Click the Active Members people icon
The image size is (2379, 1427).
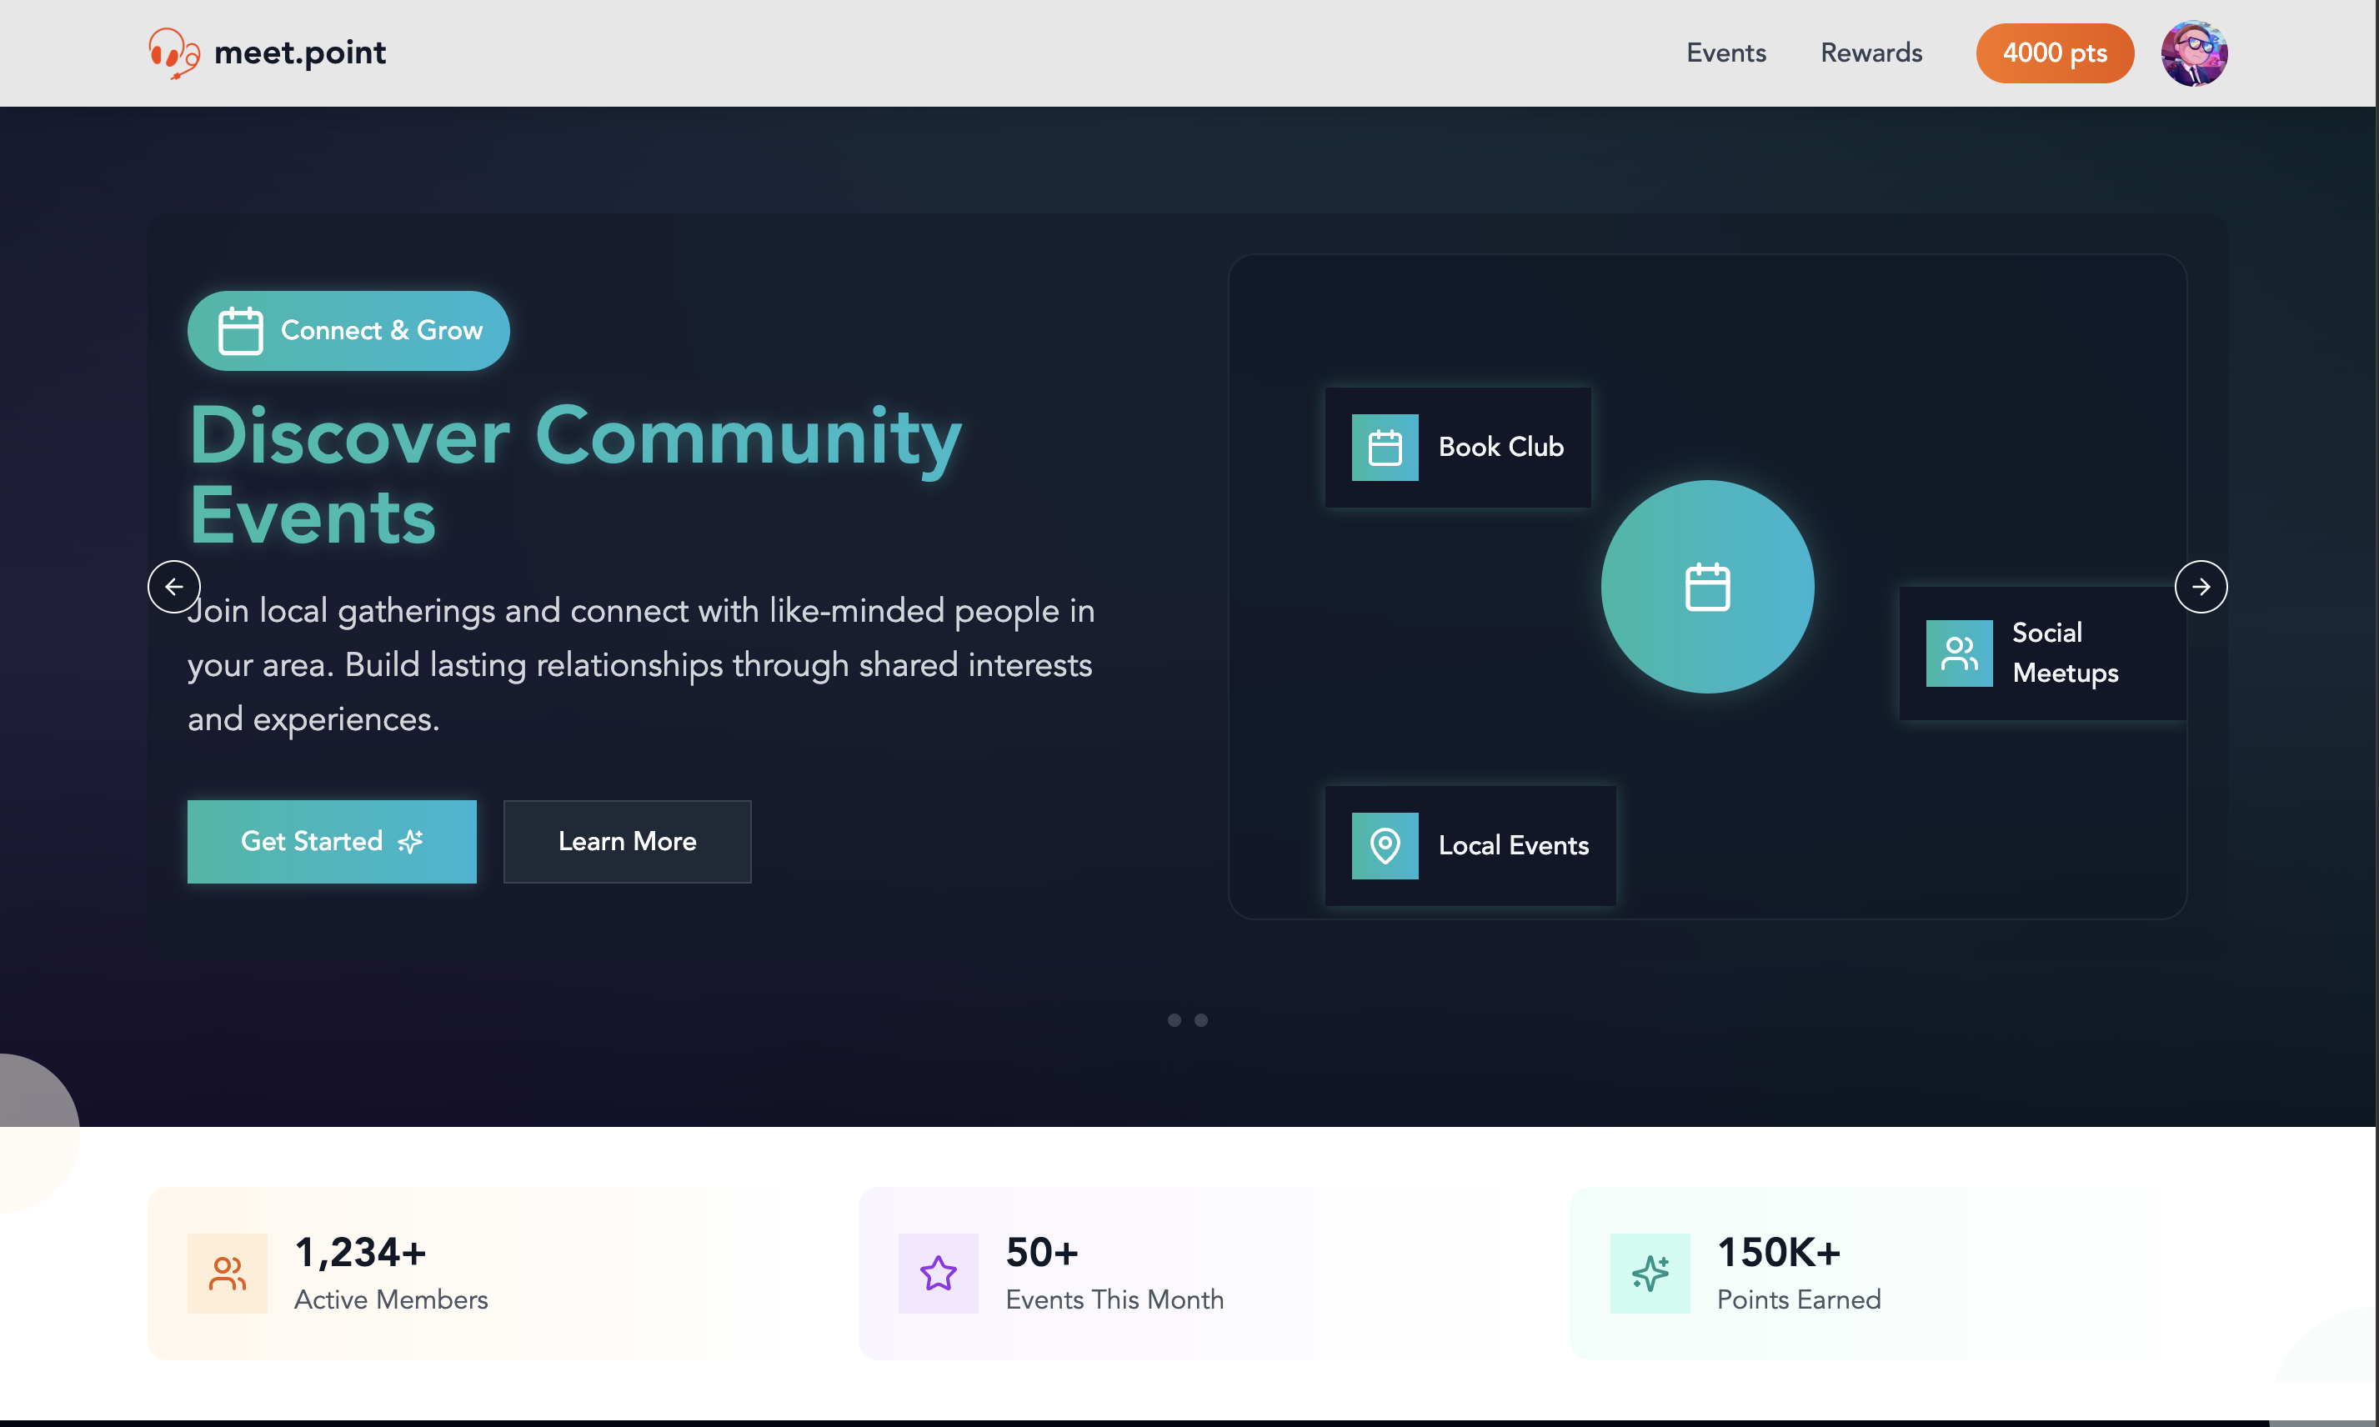(x=227, y=1273)
